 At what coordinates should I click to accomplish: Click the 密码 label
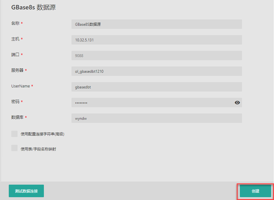[15, 102]
